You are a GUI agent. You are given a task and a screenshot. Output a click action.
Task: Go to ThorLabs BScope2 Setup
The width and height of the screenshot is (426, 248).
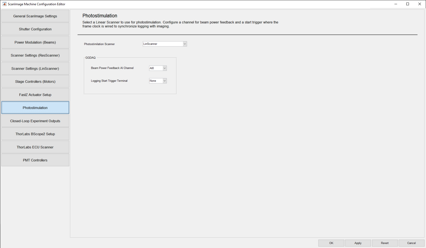click(35, 134)
